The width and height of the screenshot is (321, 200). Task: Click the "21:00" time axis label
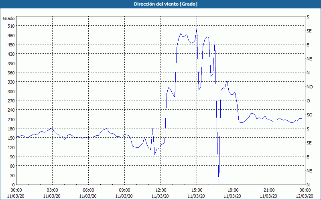[x=269, y=190]
